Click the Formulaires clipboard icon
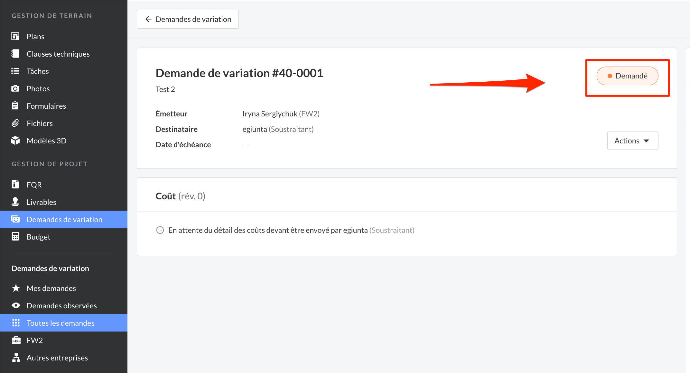The image size is (690, 373). point(15,106)
